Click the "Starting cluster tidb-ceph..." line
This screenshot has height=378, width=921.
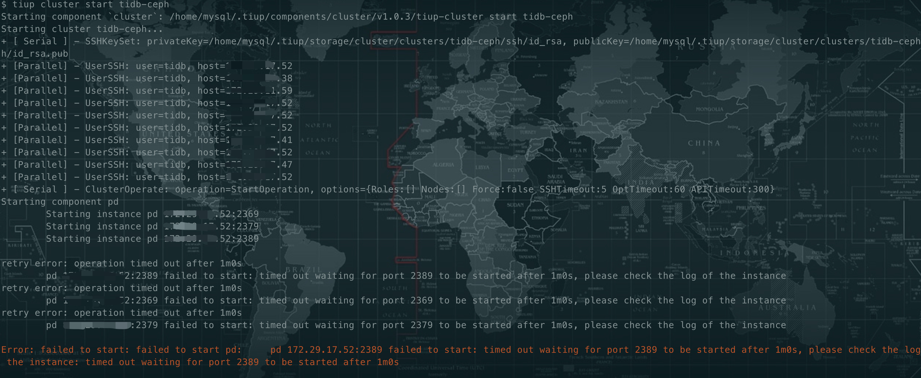tap(82, 29)
